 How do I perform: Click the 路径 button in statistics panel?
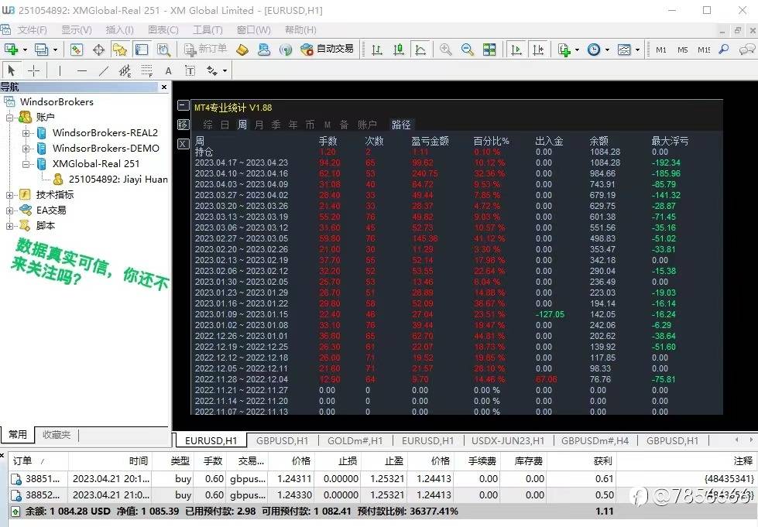[401, 125]
